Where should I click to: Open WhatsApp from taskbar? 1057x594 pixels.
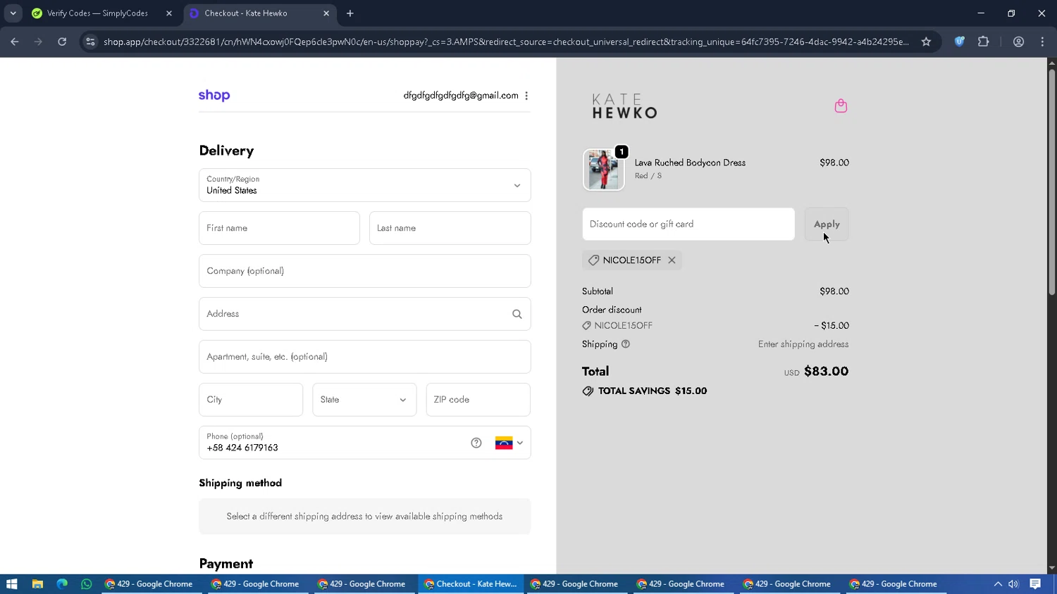(x=87, y=584)
